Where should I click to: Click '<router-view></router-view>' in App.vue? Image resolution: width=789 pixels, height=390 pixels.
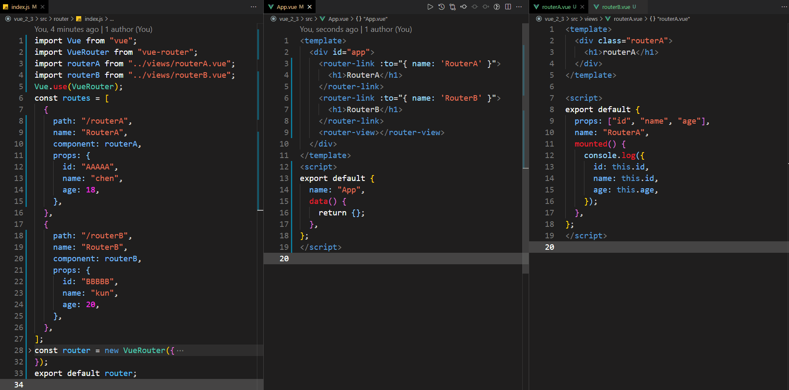click(382, 132)
